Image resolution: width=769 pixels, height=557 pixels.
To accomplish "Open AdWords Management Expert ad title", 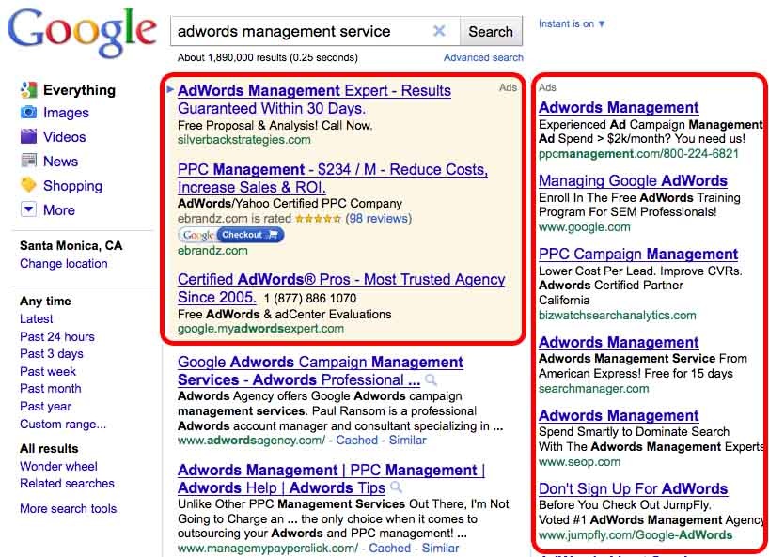I will tap(314, 100).
